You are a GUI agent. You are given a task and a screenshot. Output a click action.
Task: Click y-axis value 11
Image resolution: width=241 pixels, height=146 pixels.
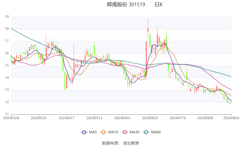(7, 114)
